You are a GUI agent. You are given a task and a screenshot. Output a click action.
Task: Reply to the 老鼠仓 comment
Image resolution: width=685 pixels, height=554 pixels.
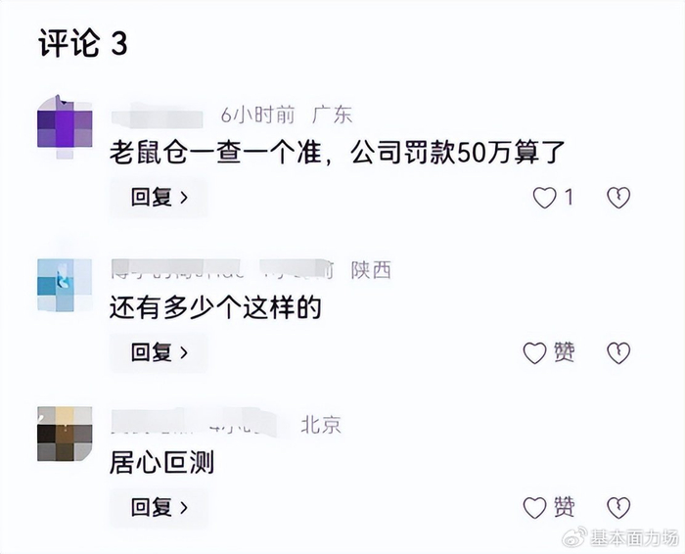pyautogui.click(x=159, y=198)
